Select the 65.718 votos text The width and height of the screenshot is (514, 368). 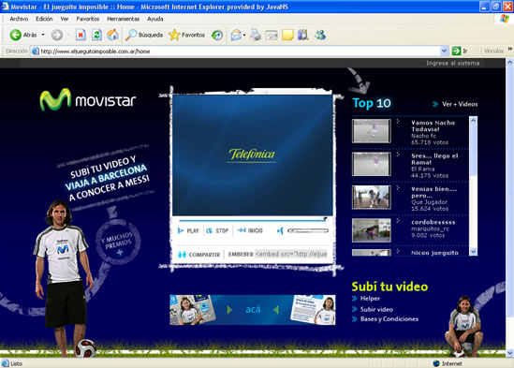[429, 142]
